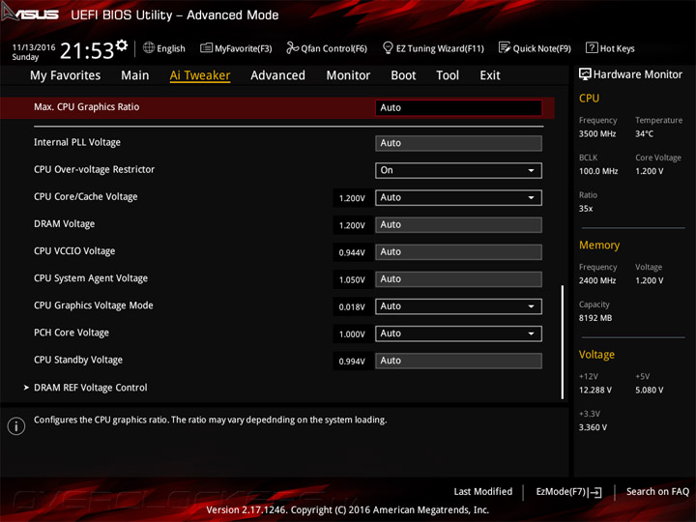Click CPU Standby Voltage Auto field

tap(458, 361)
